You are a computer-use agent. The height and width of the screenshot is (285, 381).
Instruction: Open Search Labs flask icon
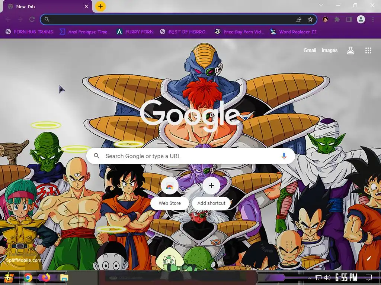[x=350, y=50]
